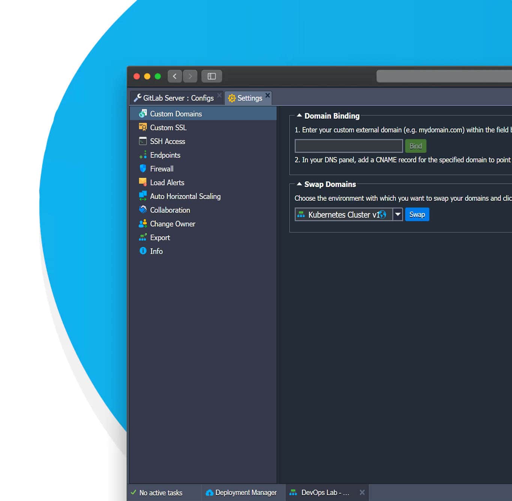Image resolution: width=512 pixels, height=501 pixels.
Task: Click the Custom Domains globe icon
Action: [143, 114]
